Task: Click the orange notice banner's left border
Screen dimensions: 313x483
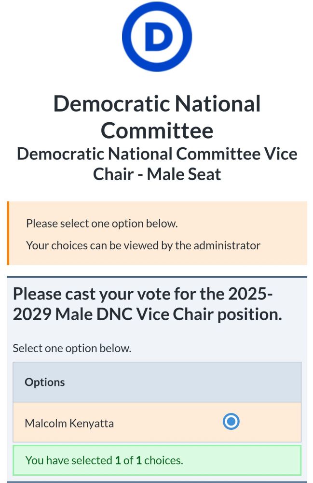Action: point(8,233)
